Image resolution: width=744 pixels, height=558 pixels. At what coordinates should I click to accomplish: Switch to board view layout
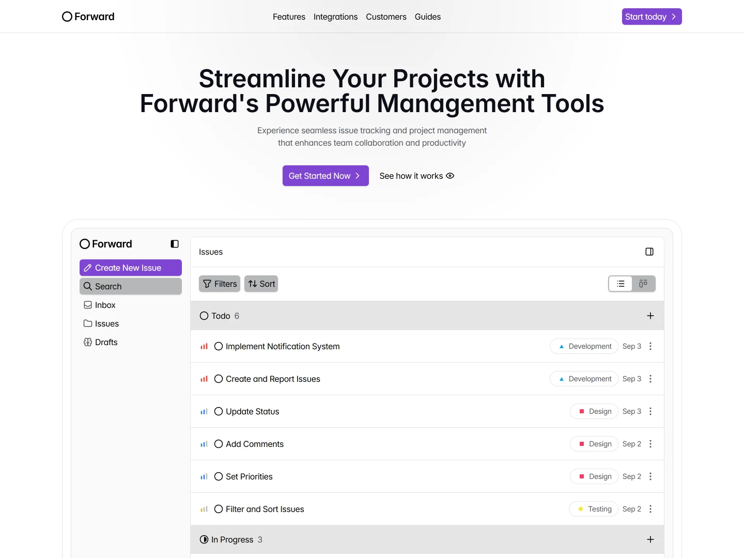(x=643, y=284)
